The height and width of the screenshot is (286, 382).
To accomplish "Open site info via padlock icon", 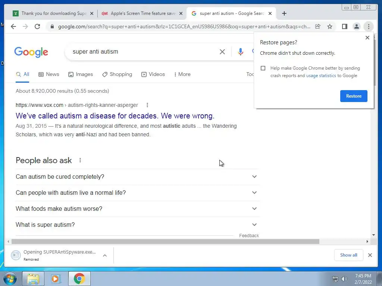I will (x=52, y=26).
